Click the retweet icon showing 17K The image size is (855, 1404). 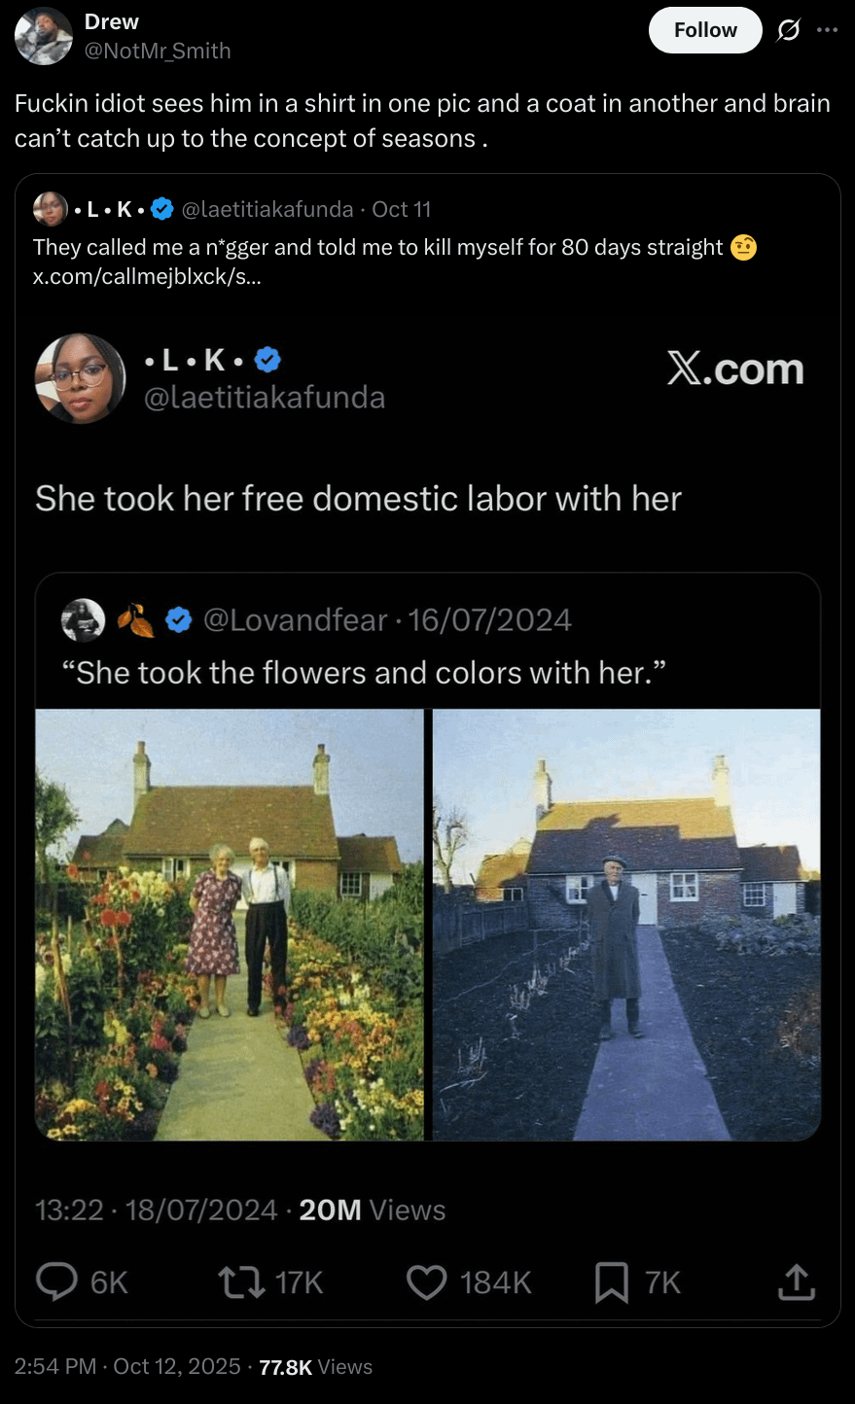pos(242,1282)
